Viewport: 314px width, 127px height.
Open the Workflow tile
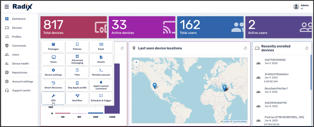[77, 98]
